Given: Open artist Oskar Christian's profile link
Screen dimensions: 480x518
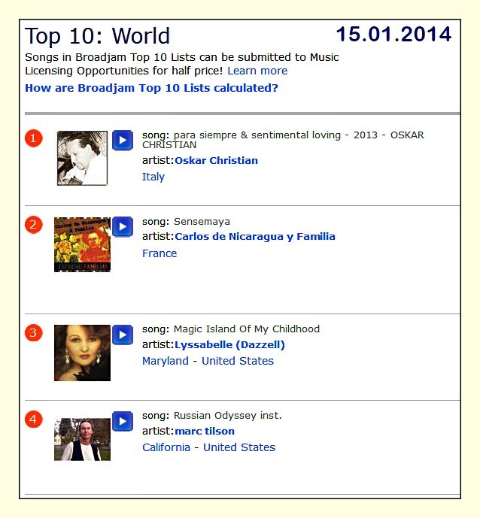Looking at the screenshot, I should pos(216,160).
